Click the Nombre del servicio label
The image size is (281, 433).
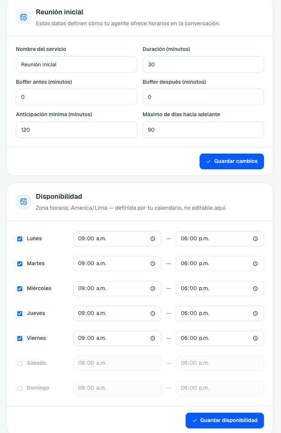coord(41,49)
